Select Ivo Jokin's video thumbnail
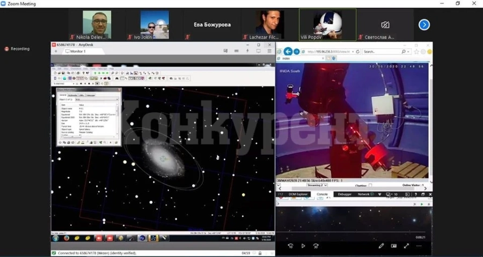 [155, 25]
